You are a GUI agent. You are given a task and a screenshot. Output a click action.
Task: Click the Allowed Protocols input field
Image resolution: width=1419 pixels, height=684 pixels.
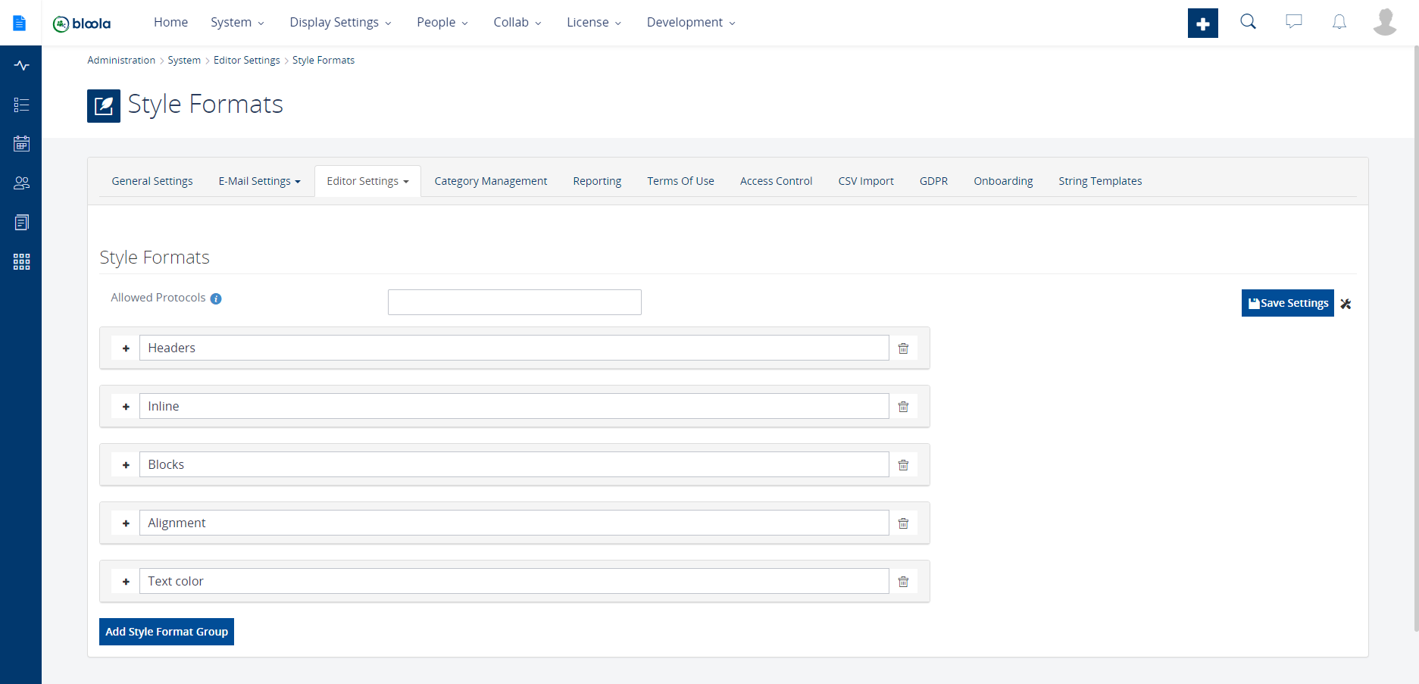click(x=514, y=302)
